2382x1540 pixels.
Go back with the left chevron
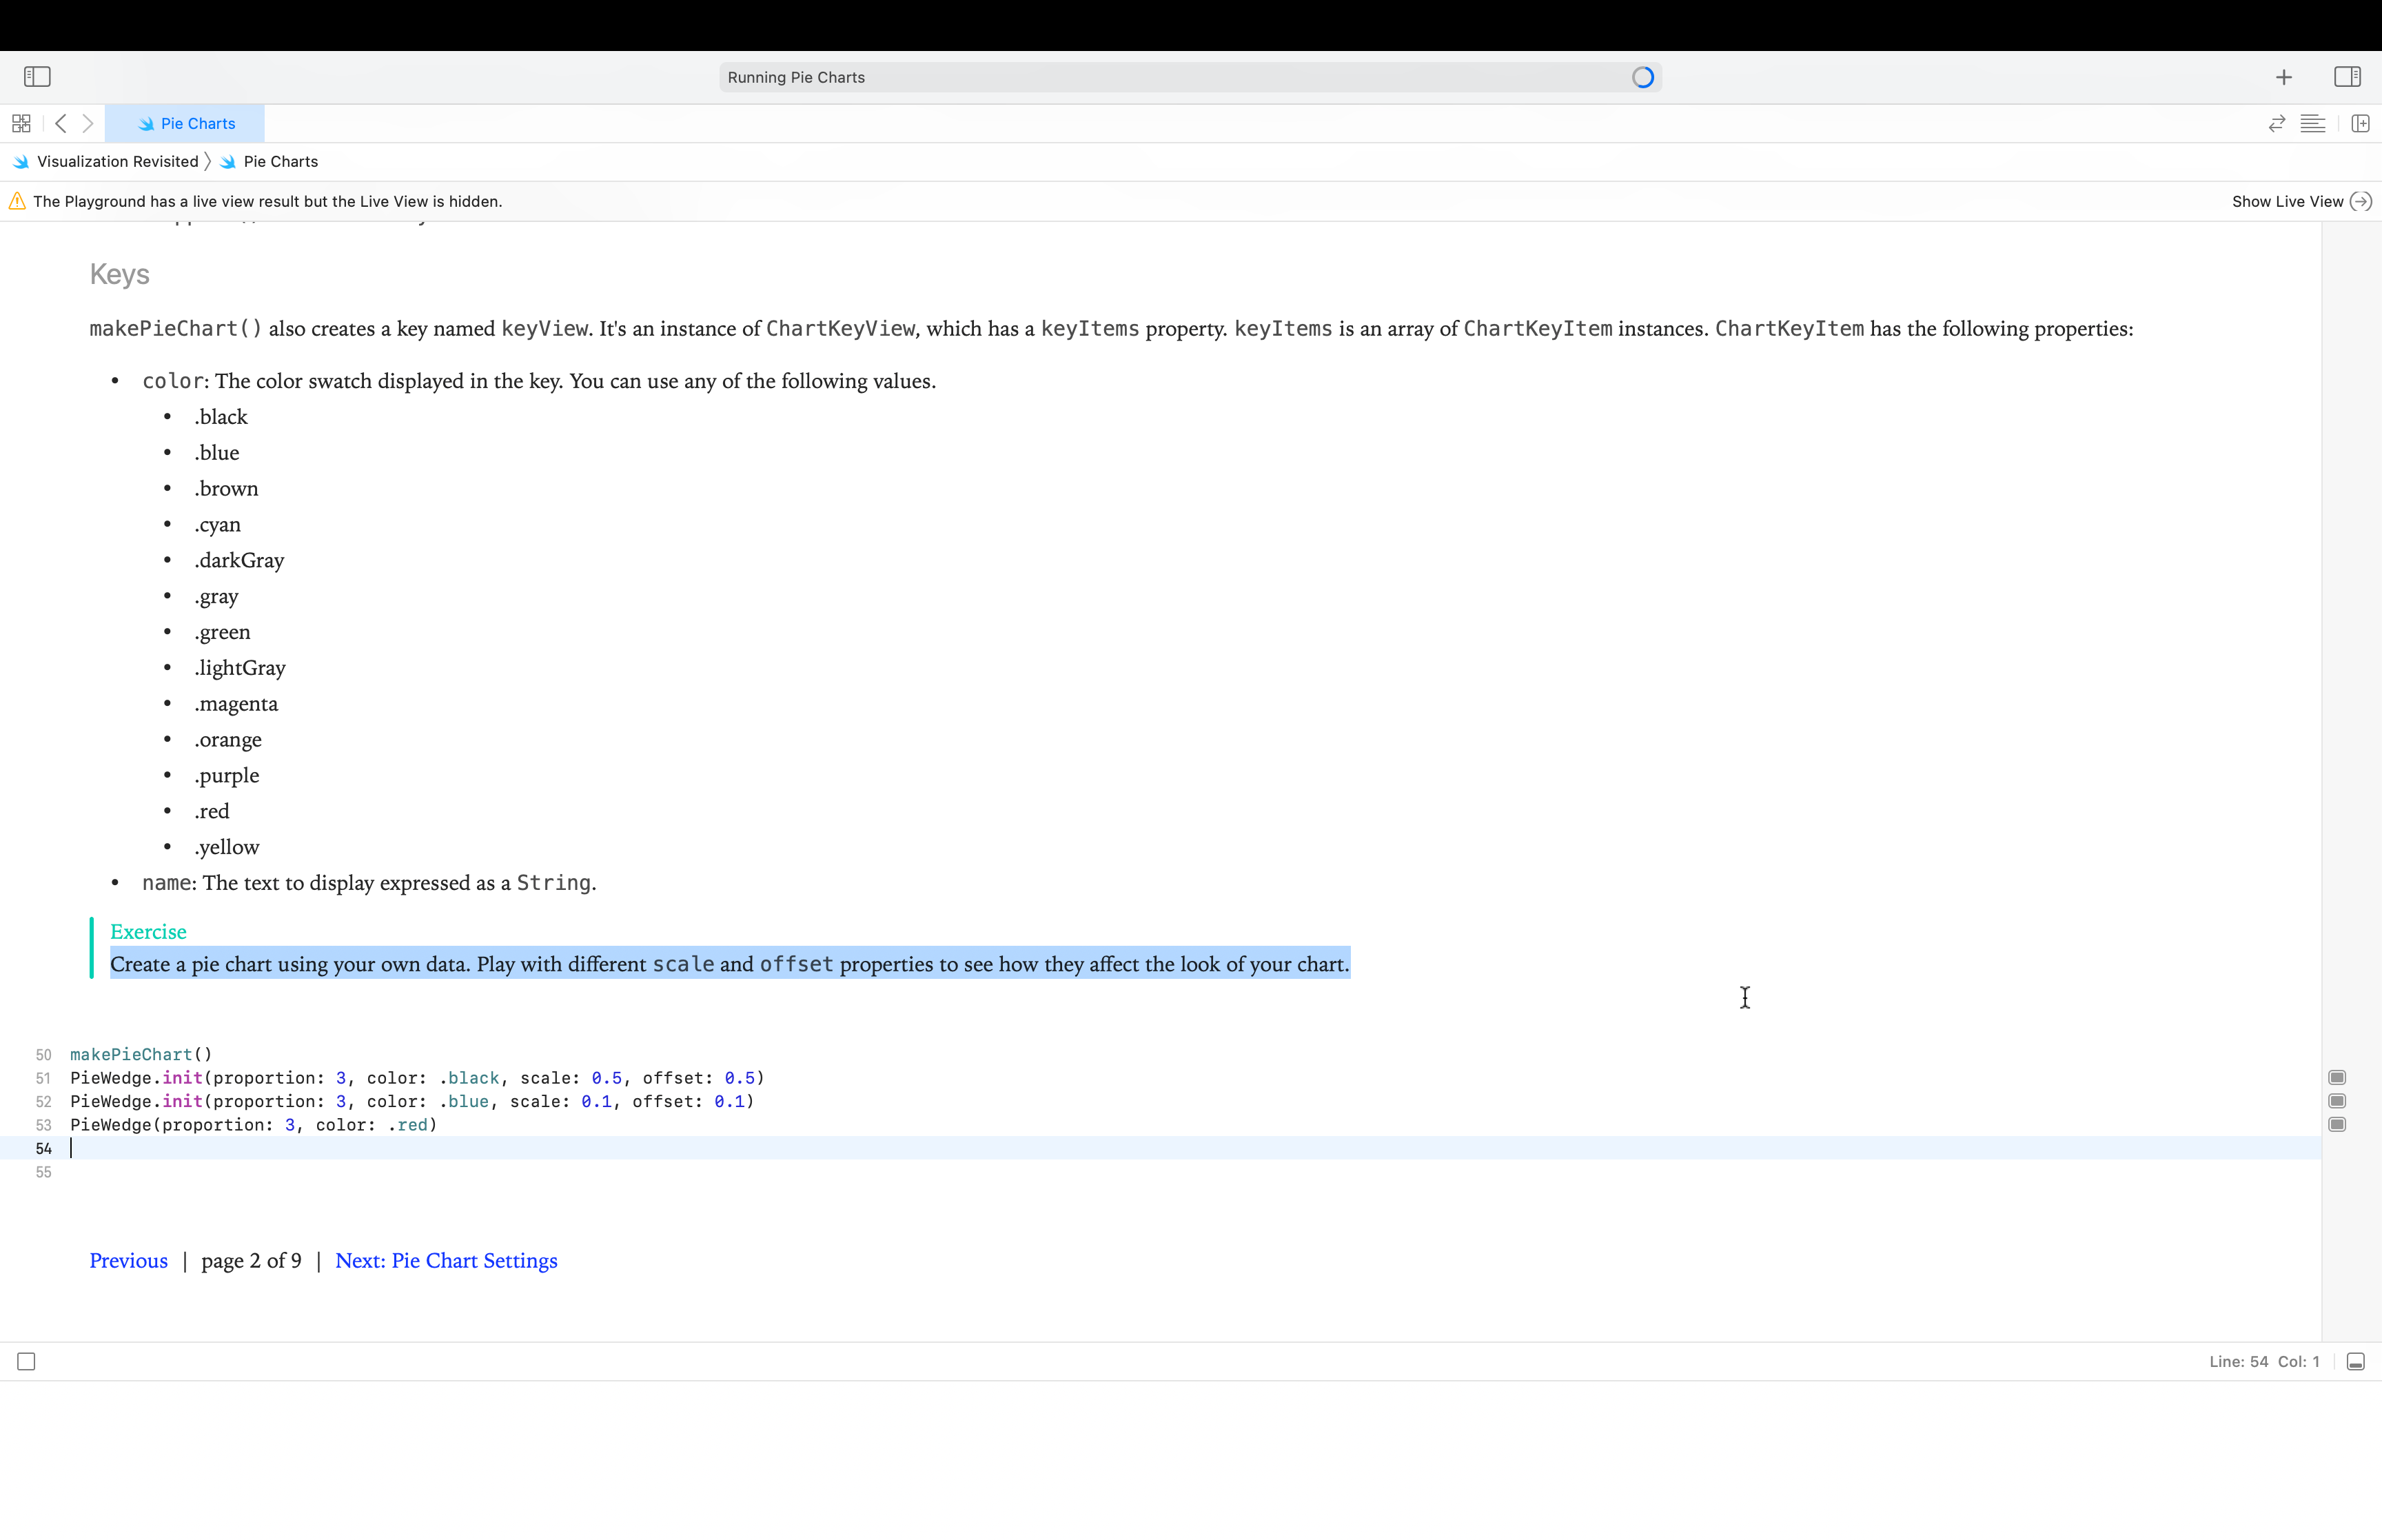(61, 123)
